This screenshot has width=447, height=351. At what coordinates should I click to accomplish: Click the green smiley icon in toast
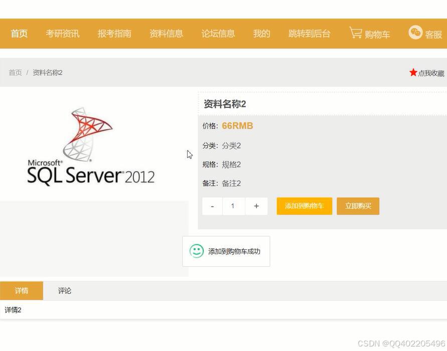click(197, 251)
